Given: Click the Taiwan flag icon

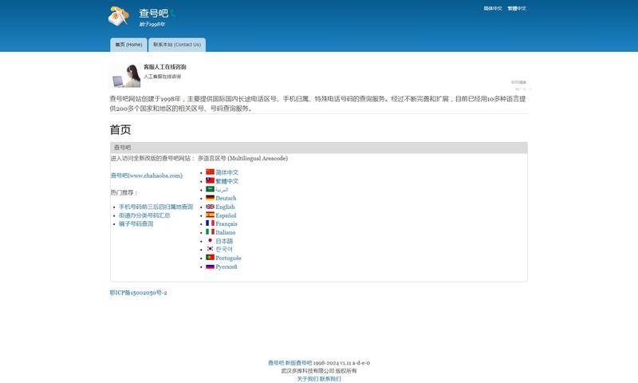Looking at the screenshot, I should pos(210,180).
